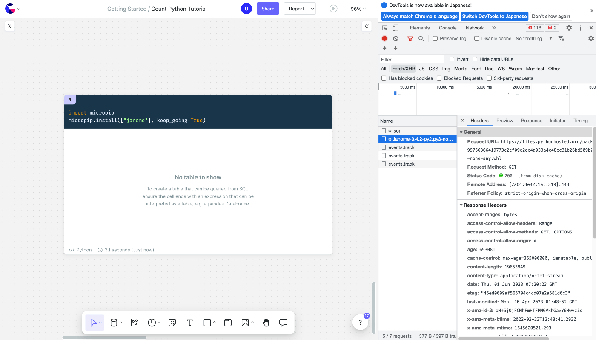Check Has blocked cookies checkbox
Image resolution: width=596 pixels, height=340 pixels.
384,78
